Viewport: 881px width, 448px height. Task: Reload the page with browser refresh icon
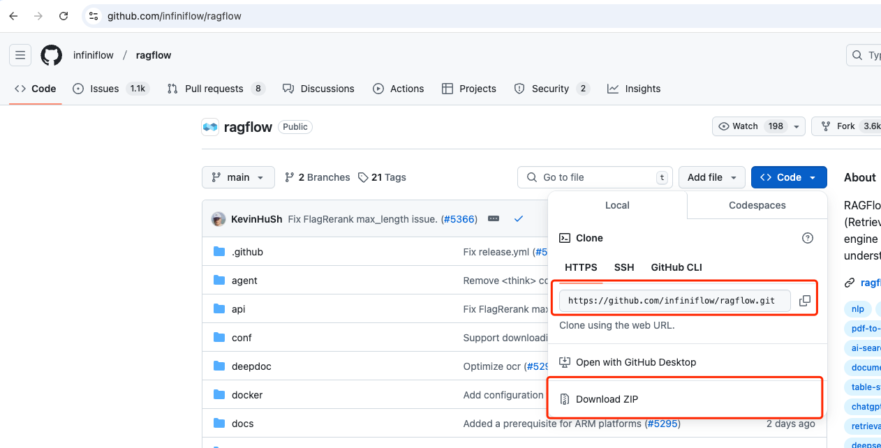[x=64, y=15]
